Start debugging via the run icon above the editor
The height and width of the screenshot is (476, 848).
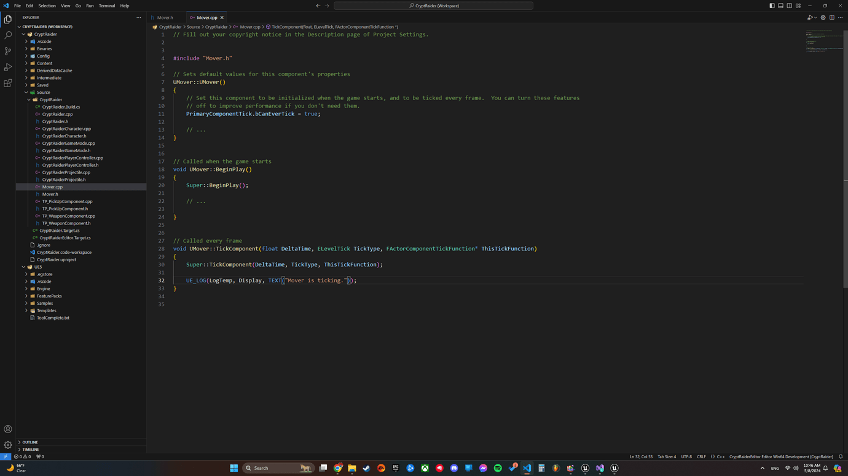(810, 17)
